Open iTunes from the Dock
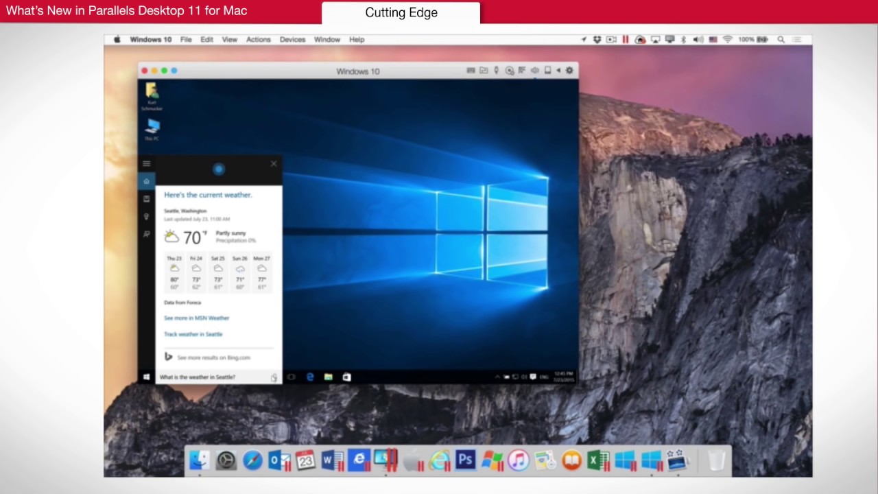This screenshot has width=878, height=494. pyautogui.click(x=519, y=460)
